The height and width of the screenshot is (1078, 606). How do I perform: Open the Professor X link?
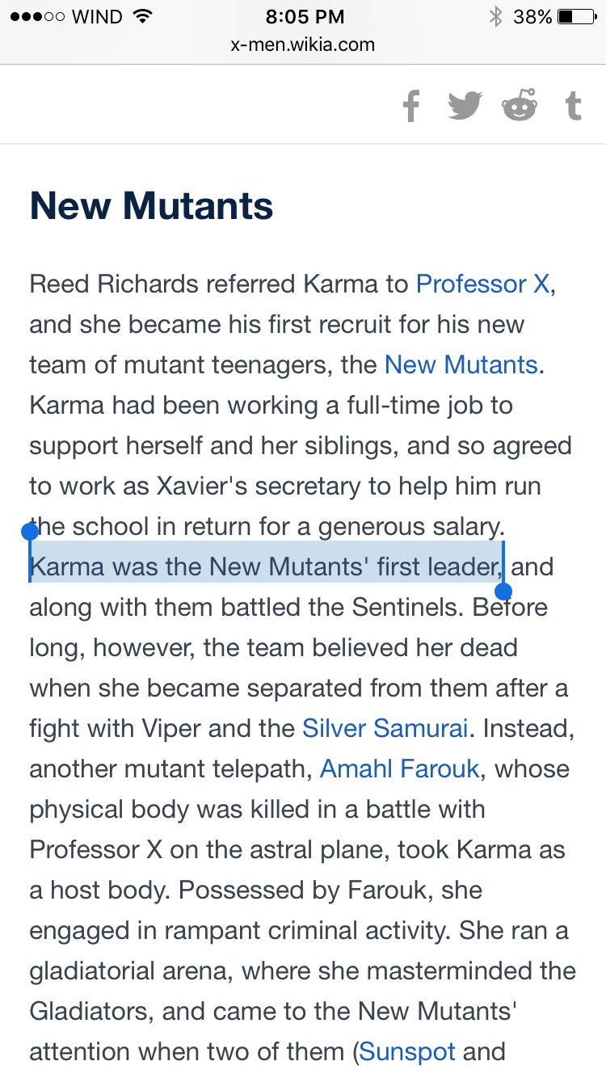(x=482, y=284)
